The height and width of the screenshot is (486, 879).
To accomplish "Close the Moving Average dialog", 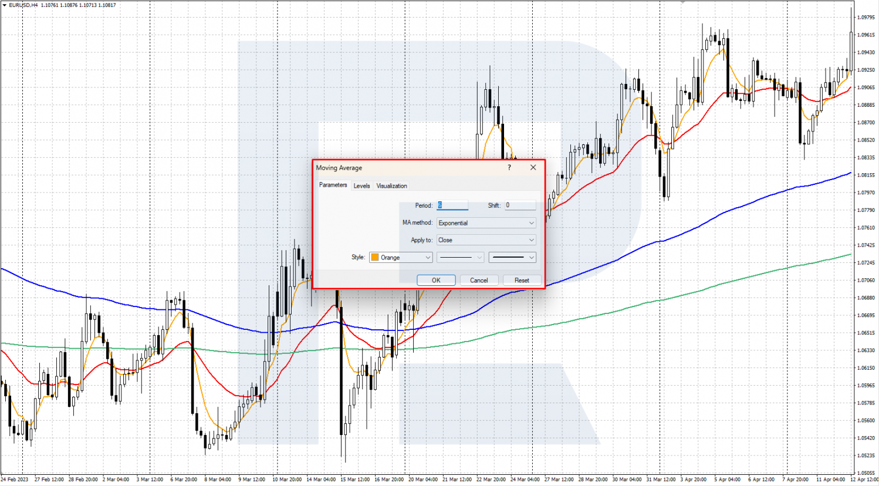I will [533, 167].
